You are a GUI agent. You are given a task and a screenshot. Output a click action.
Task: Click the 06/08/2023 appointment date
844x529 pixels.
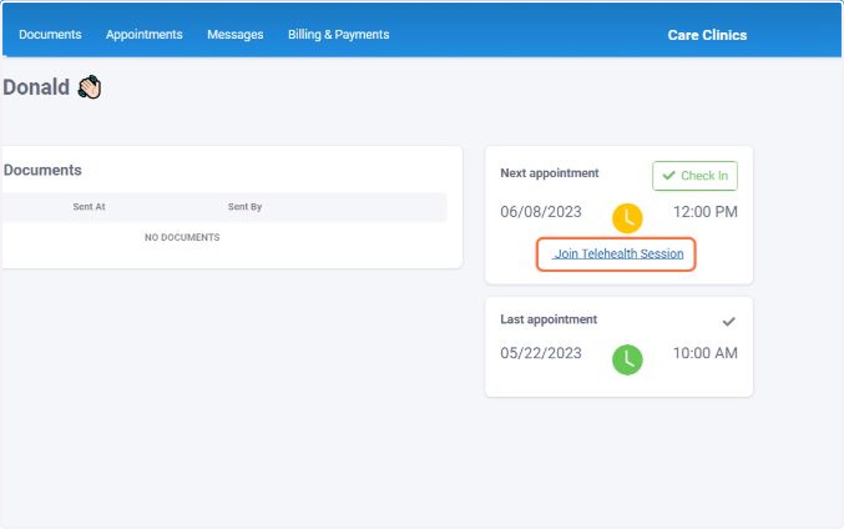(541, 212)
